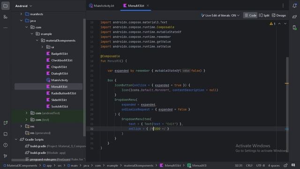
Task: Go to next highlighted error arrow
Action: 285,24
